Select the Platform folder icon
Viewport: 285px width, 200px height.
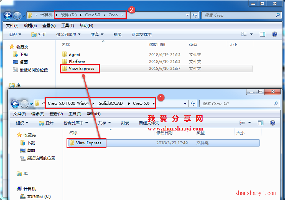[x=65, y=61]
